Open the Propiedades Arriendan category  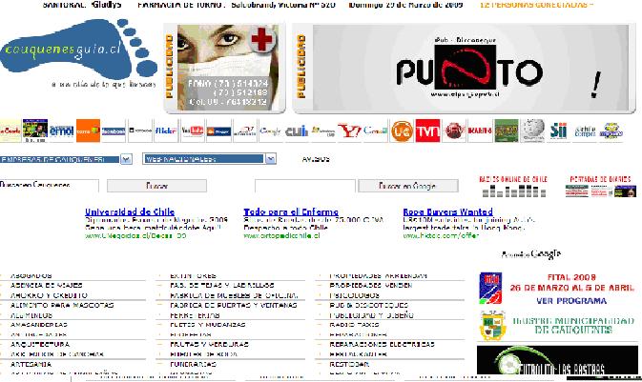click(378, 276)
